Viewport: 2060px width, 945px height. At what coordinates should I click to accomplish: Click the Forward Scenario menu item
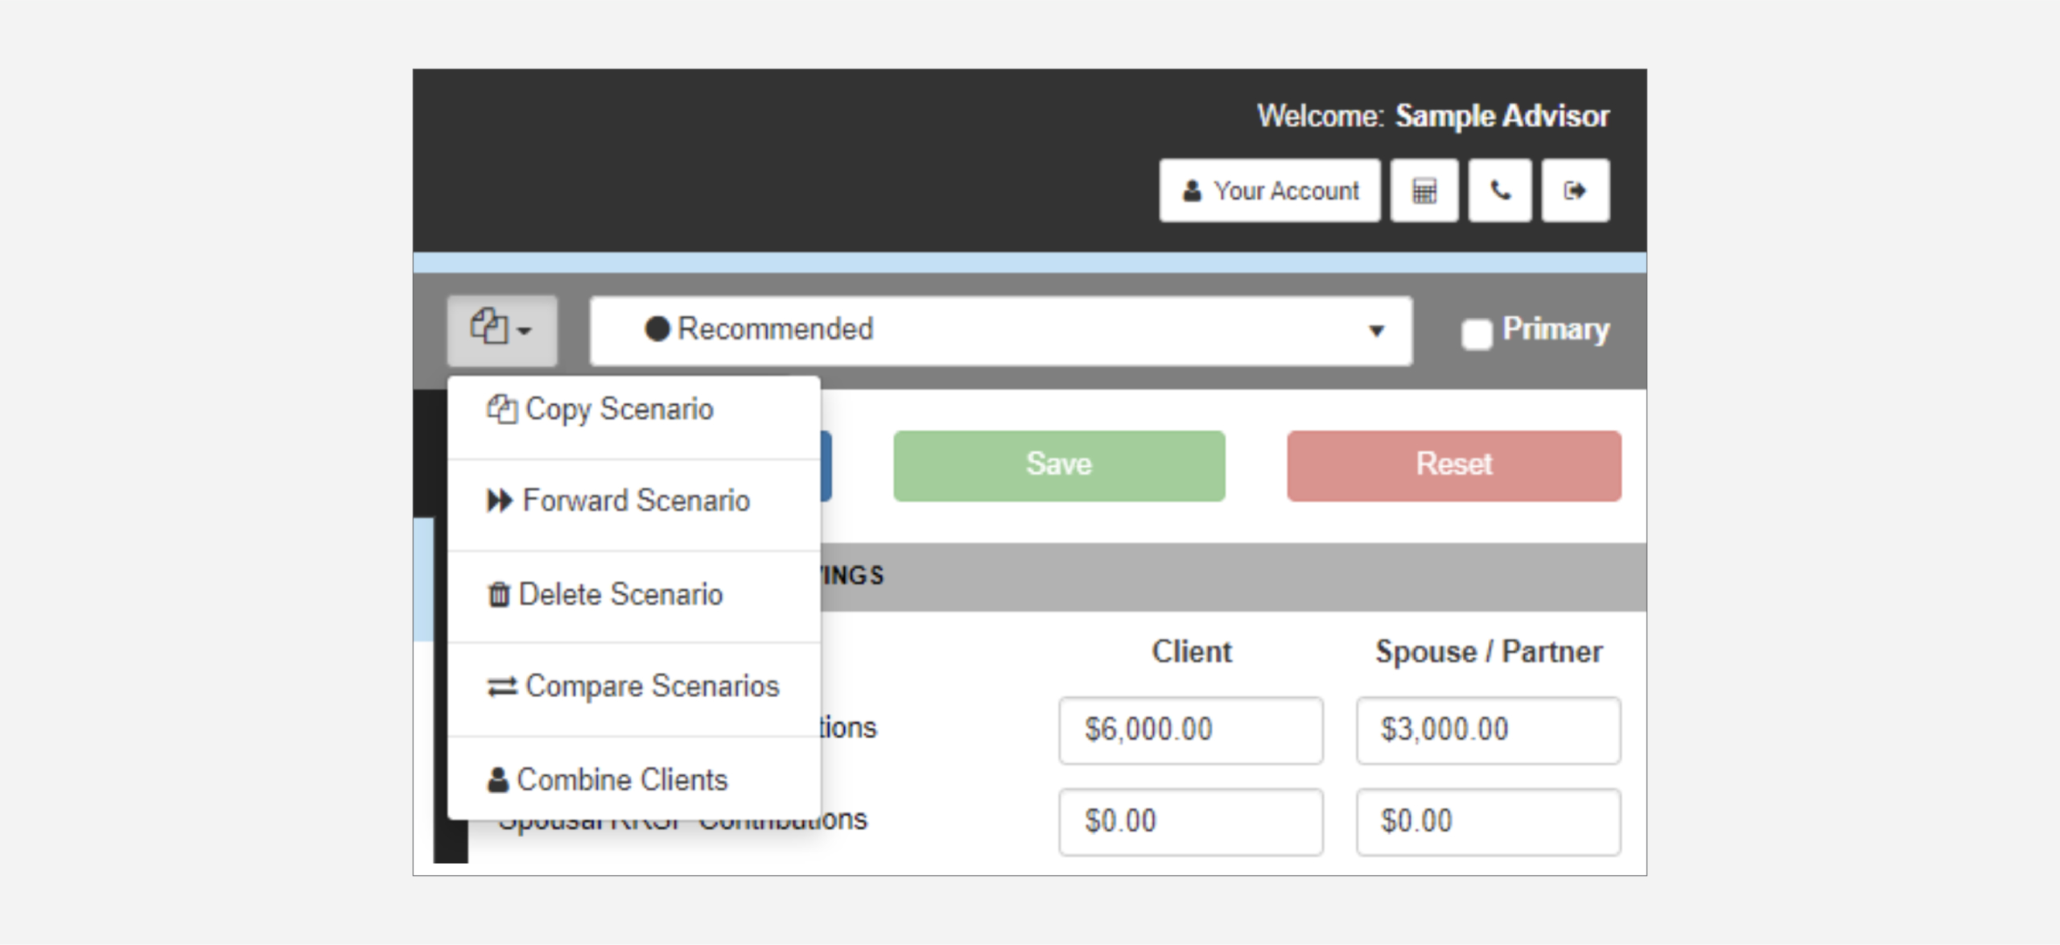[636, 501]
